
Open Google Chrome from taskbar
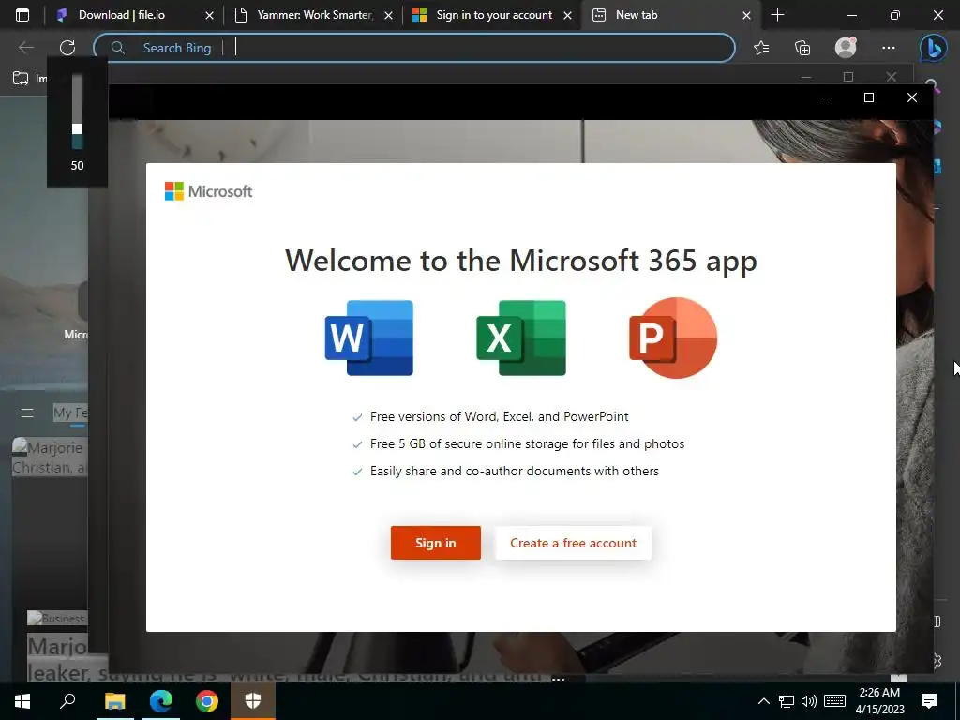pos(207,701)
